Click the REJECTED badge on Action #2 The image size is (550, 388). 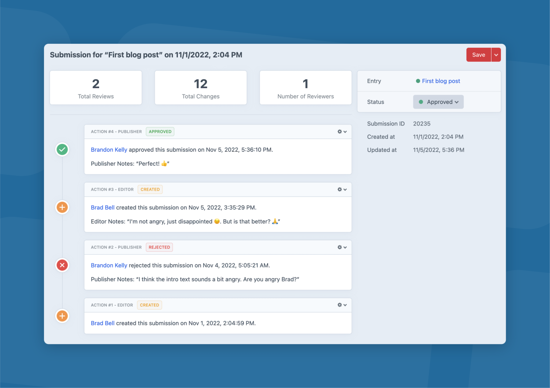159,247
